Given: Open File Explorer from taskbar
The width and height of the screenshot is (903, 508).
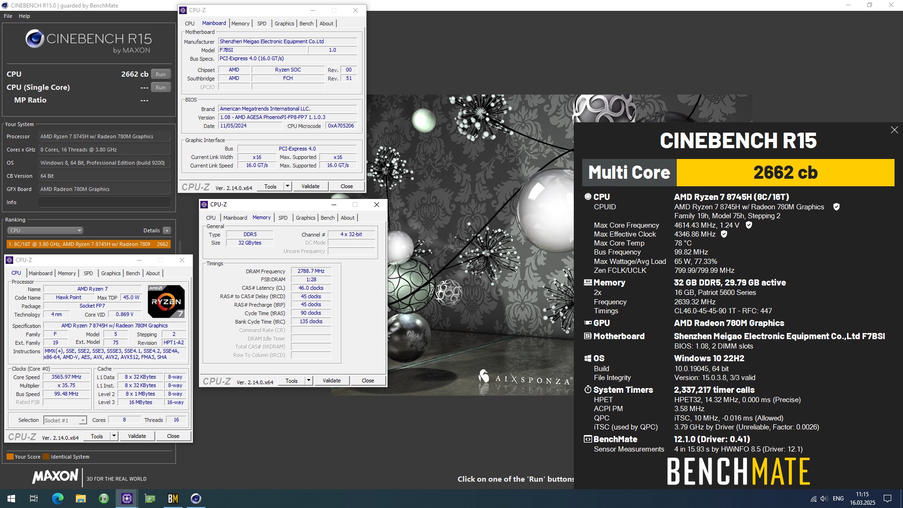Looking at the screenshot, I should click(80, 499).
